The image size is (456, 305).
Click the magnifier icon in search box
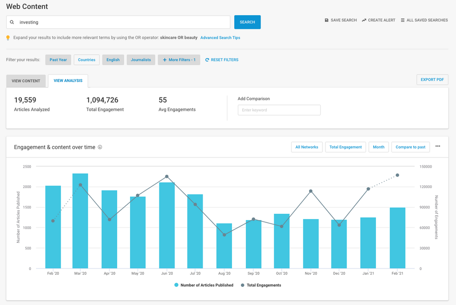12,22
